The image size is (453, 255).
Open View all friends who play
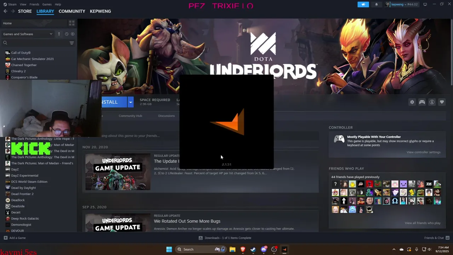point(423,223)
